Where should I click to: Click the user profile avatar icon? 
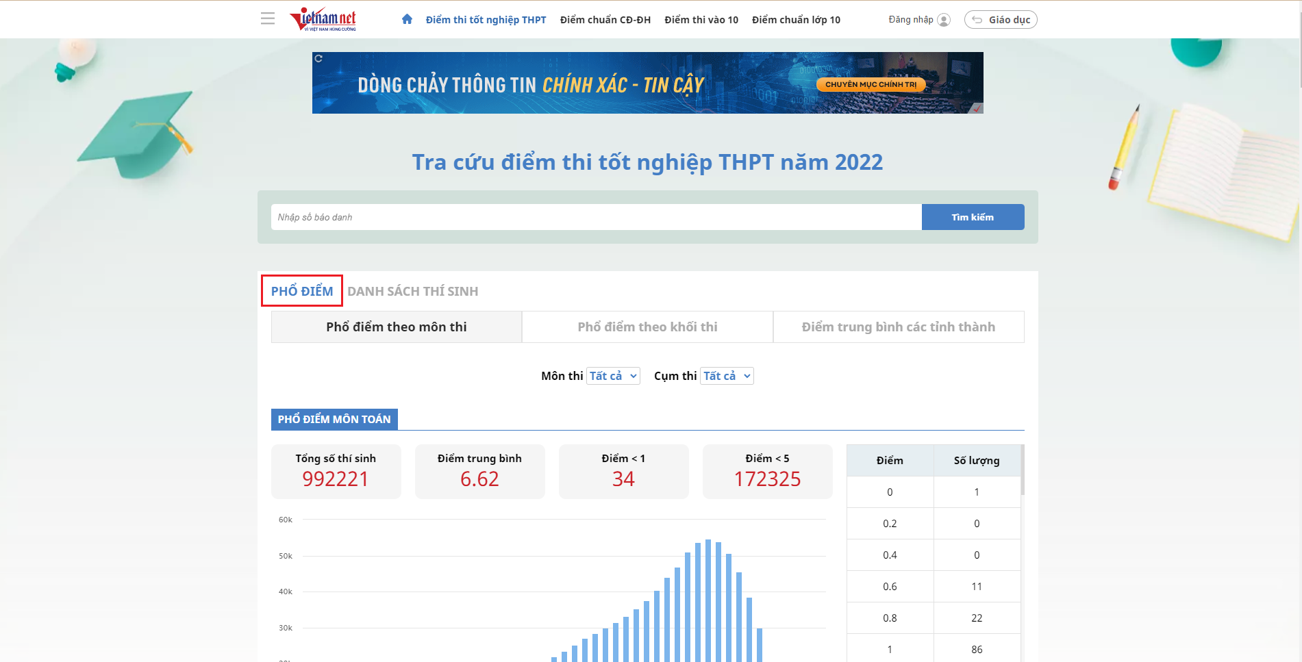[x=944, y=20]
